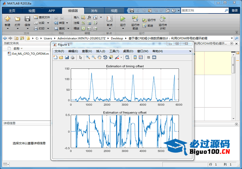
Task: Open the Run (运行) dropdown arrow
Action: pos(123,28)
